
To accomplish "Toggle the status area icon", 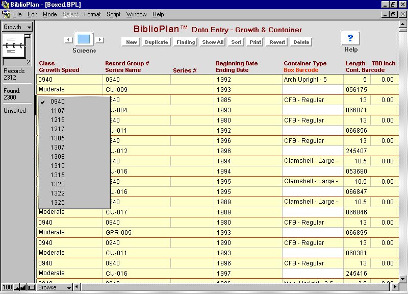I will [31, 287].
